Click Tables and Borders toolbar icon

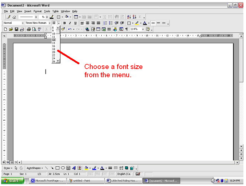click(93, 29)
